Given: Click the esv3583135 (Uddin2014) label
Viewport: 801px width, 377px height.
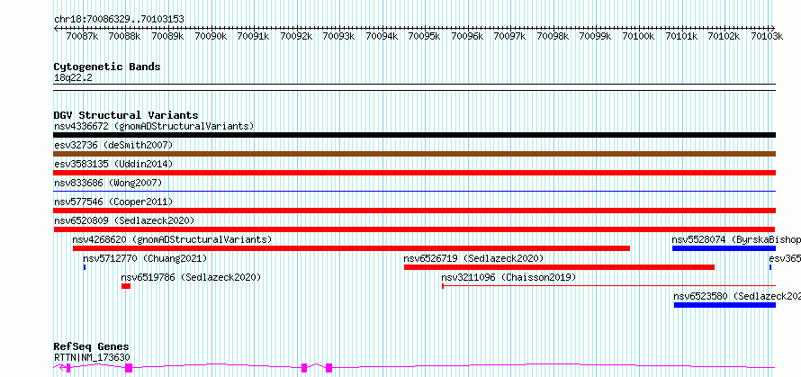Looking at the screenshot, I should click(113, 164).
